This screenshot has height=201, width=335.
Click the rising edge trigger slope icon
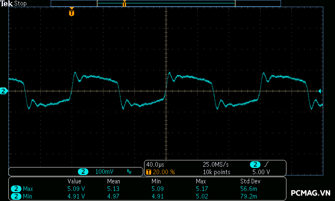click(266, 164)
